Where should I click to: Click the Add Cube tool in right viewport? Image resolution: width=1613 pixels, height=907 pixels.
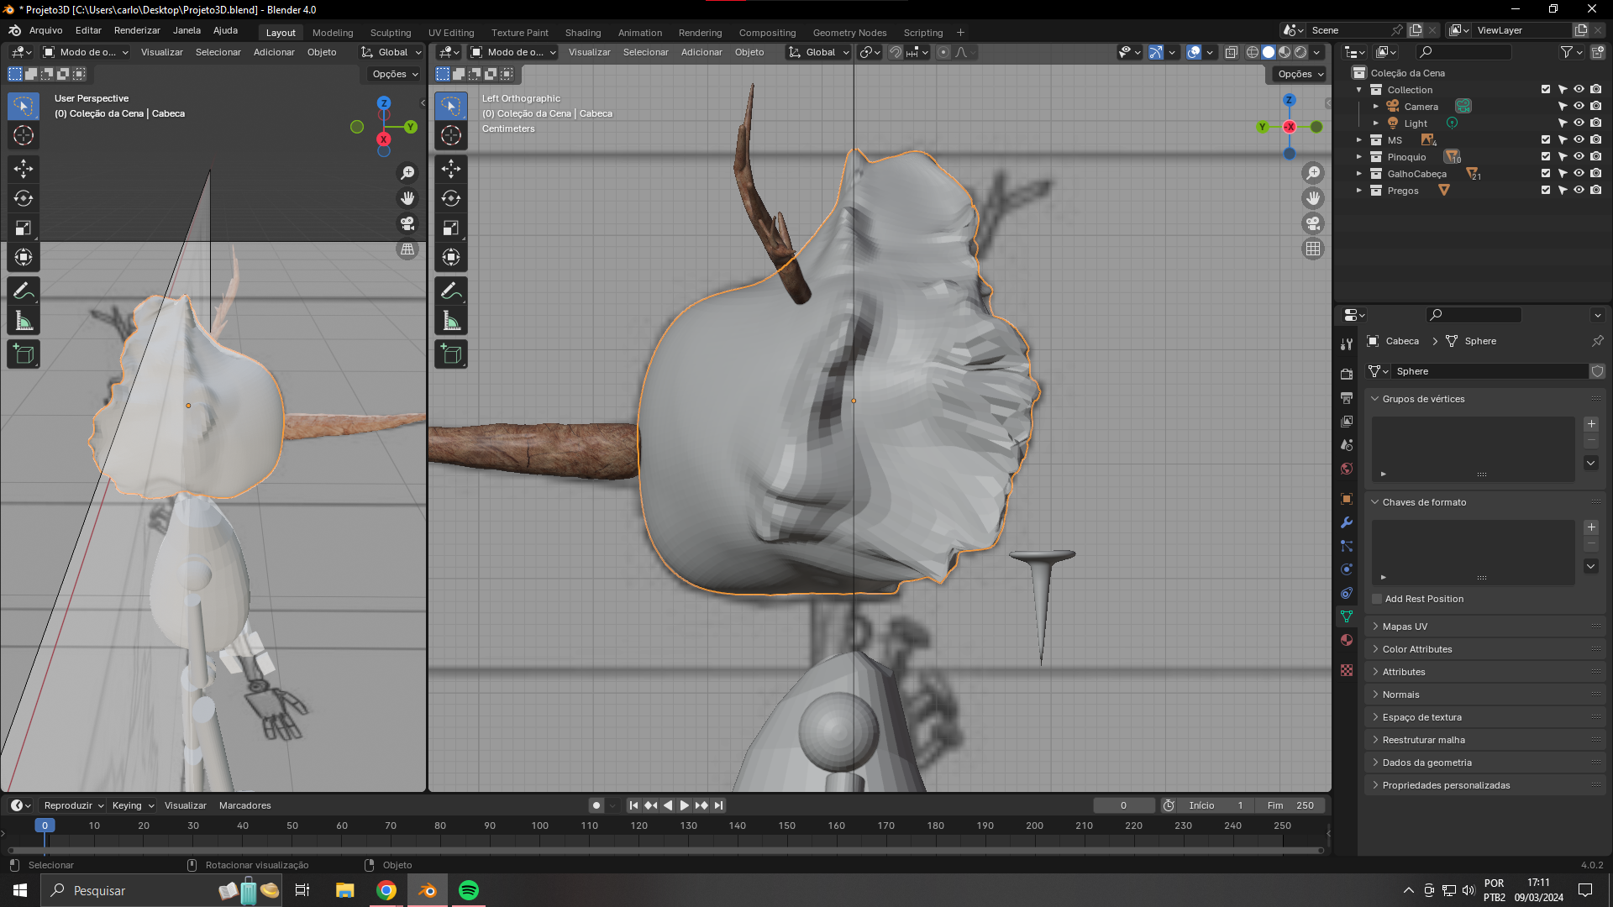pos(451,354)
